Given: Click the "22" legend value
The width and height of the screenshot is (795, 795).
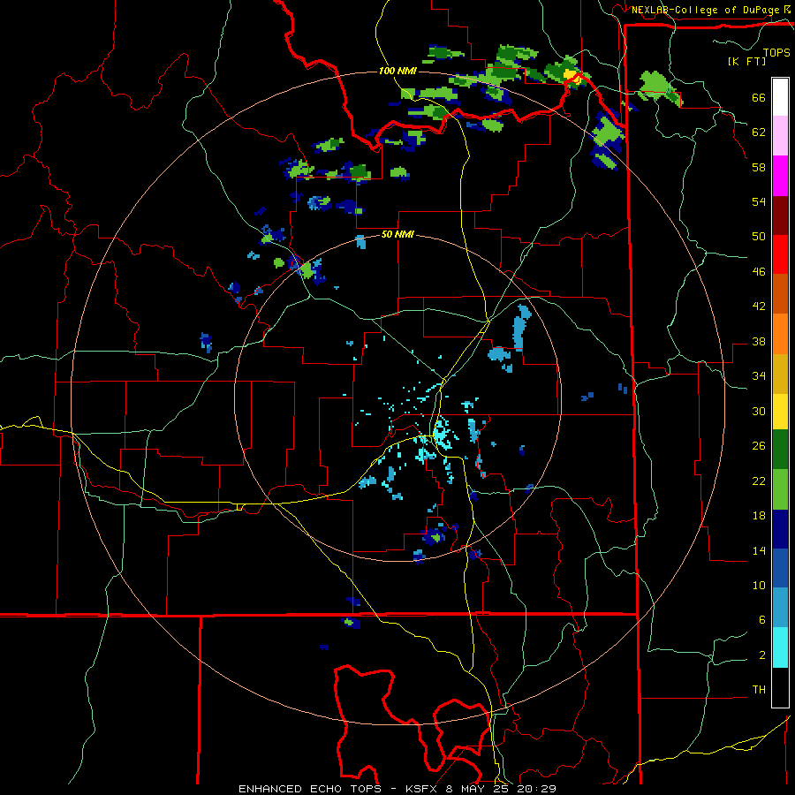Looking at the screenshot, I should tap(759, 481).
